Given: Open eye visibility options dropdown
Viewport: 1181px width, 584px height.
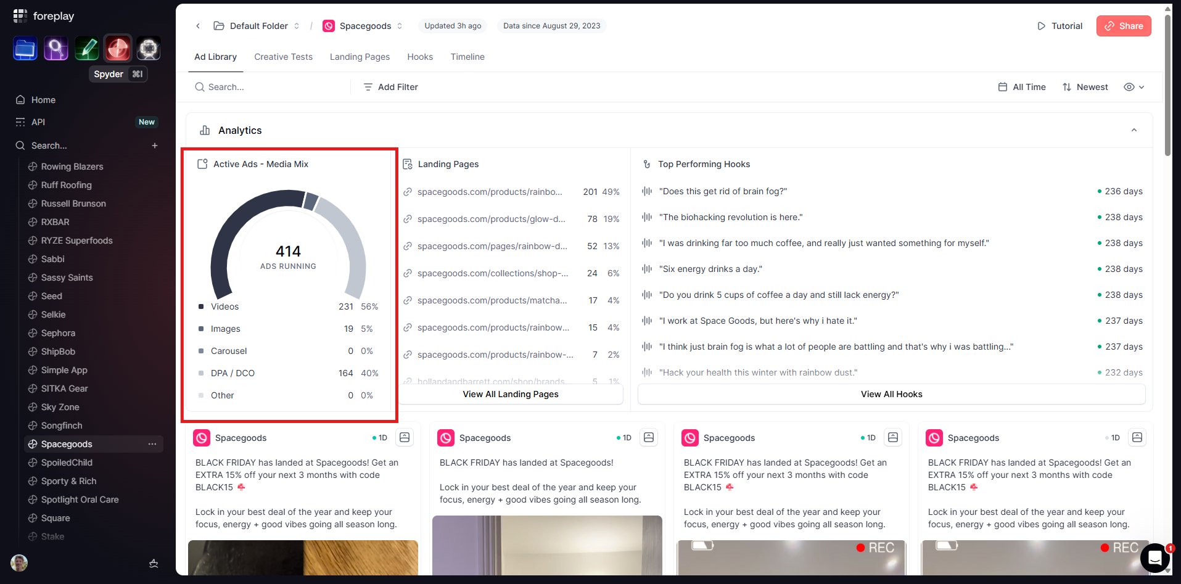Looking at the screenshot, I should point(1134,87).
